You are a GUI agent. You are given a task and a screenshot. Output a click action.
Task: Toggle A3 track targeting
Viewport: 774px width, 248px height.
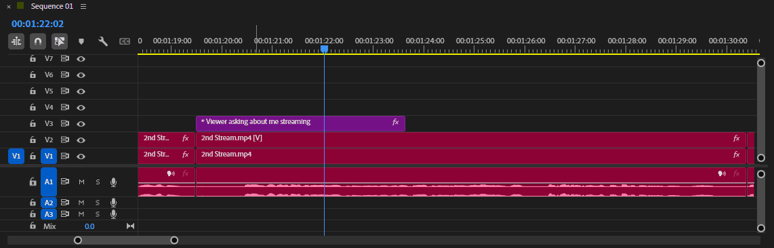(x=49, y=215)
